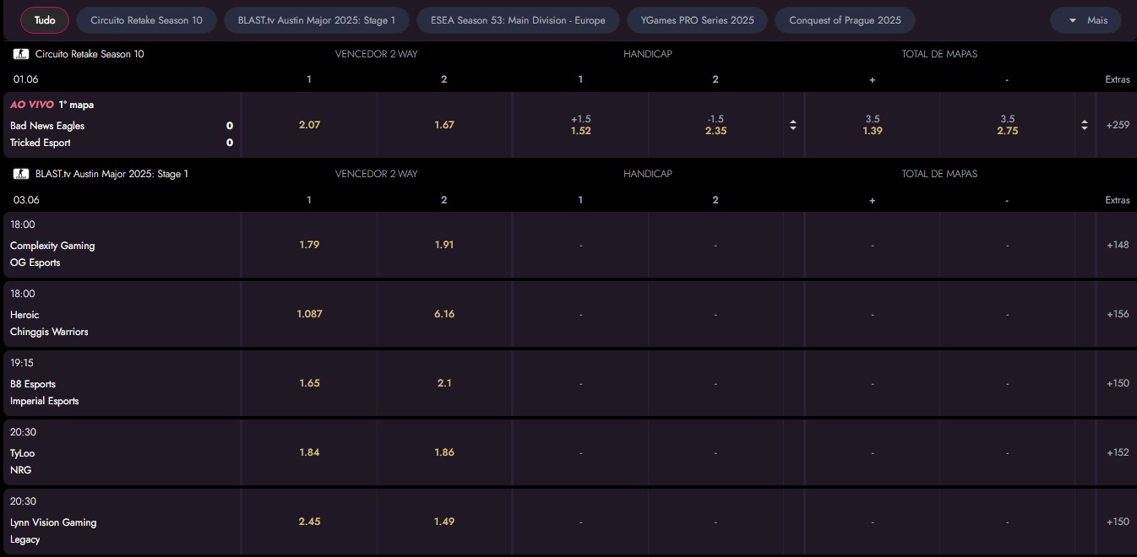Image resolution: width=1137 pixels, height=557 pixels.
Task: Click the Heroic team name
Action: (24, 315)
